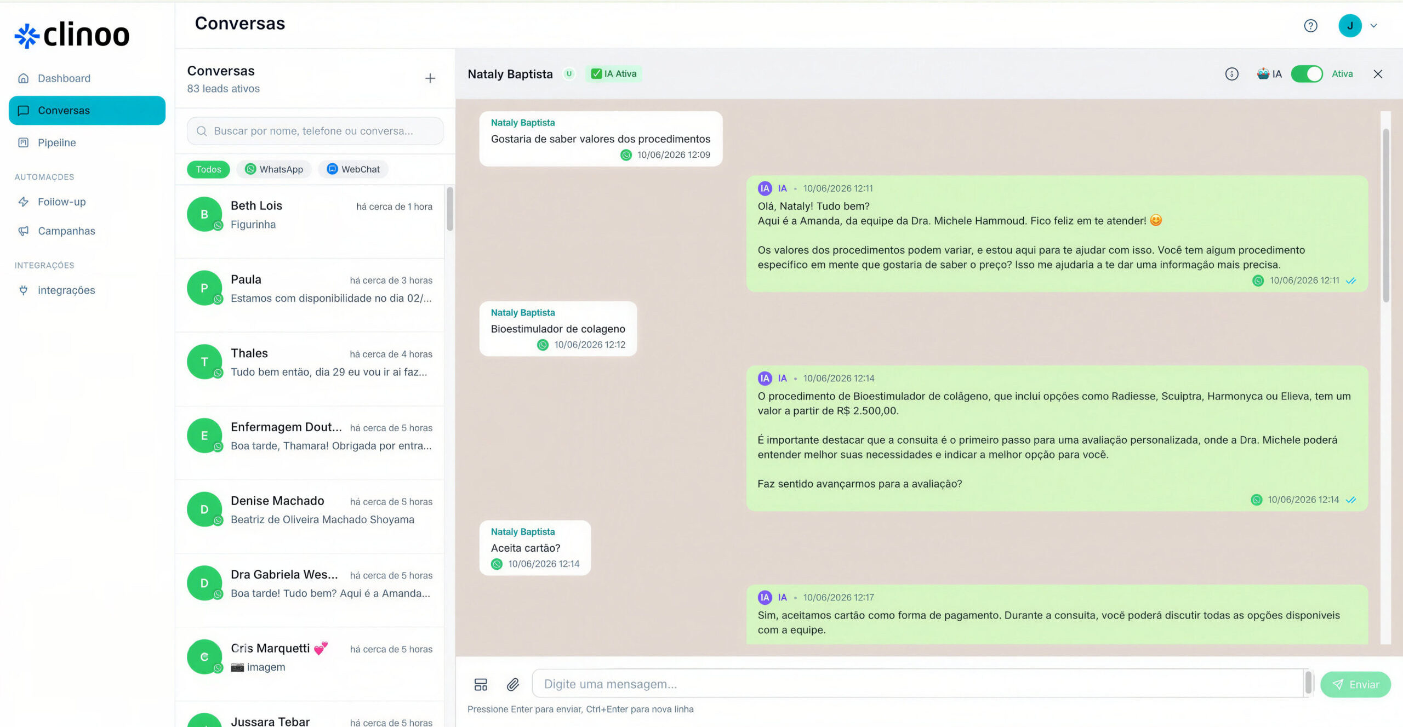Click the Enviar send button
The image size is (1403, 727).
pyautogui.click(x=1355, y=684)
